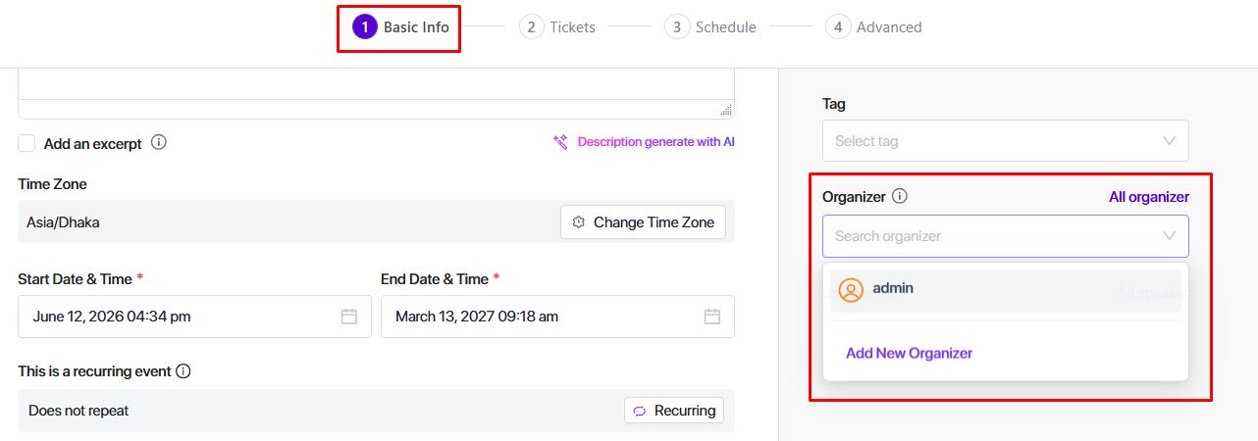Collapse the Search organizer dropdown arrow

tap(1169, 236)
